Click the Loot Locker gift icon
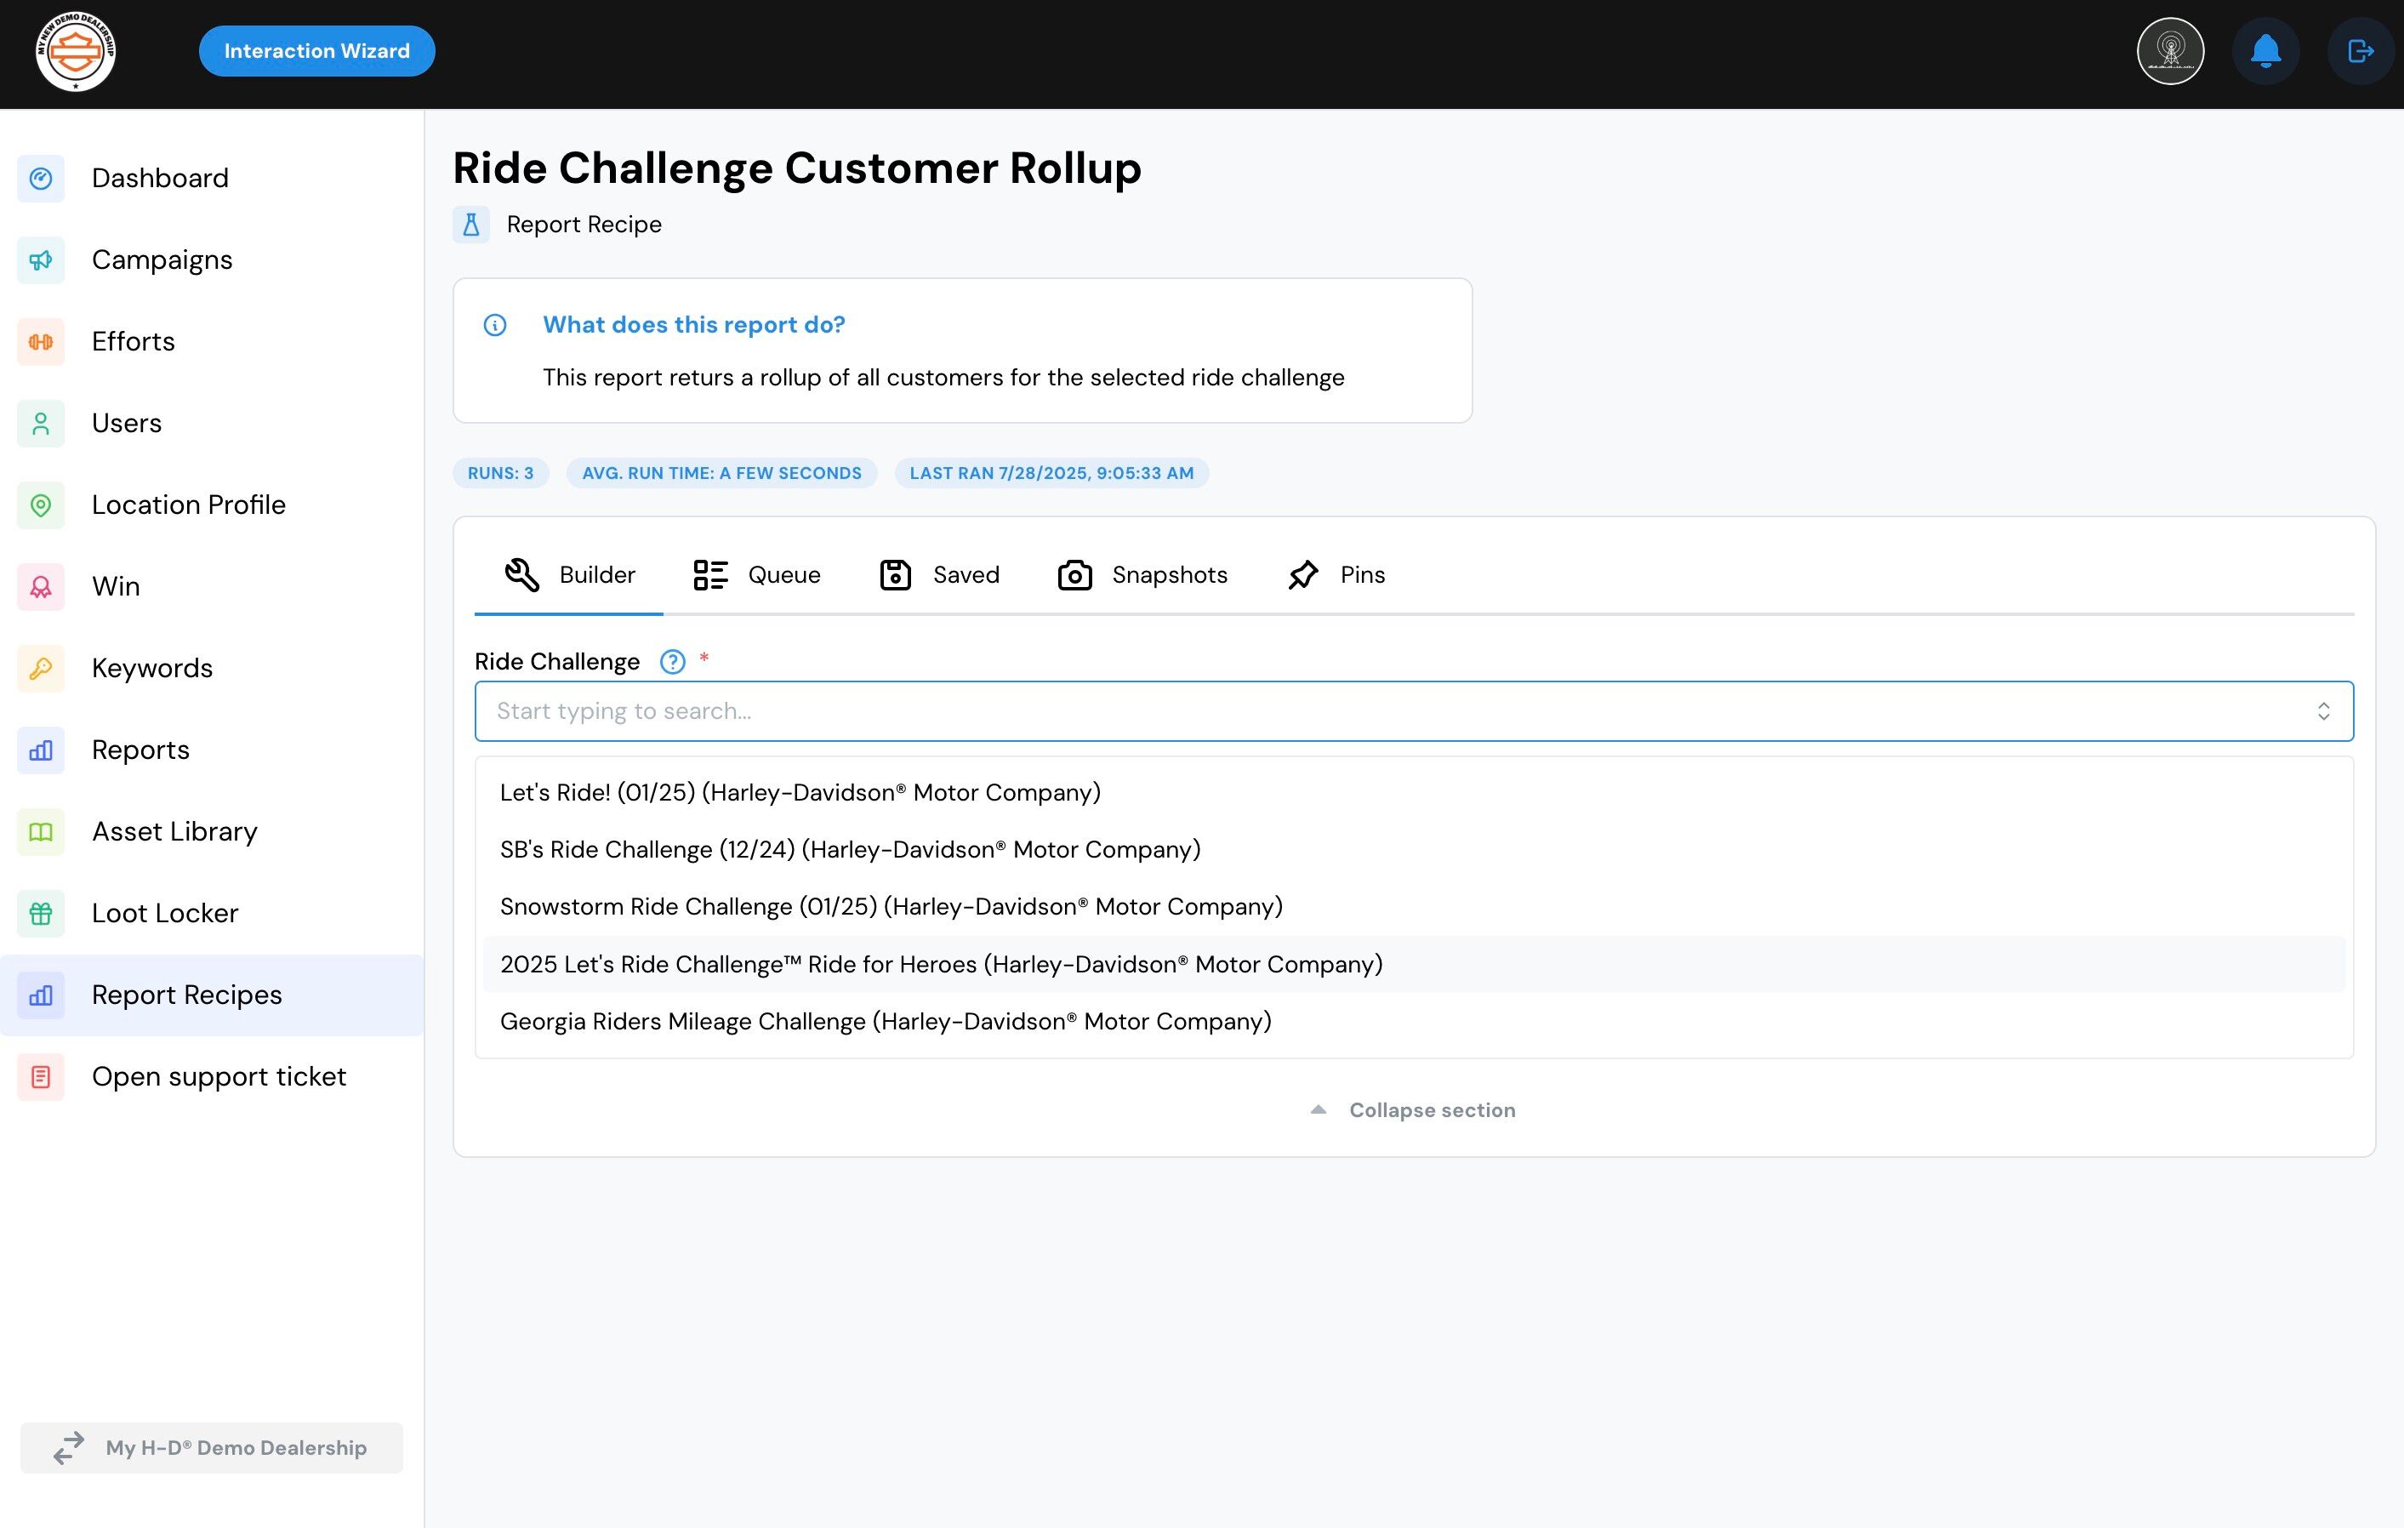Image resolution: width=2404 pixels, height=1528 pixels. pos(41,913)
